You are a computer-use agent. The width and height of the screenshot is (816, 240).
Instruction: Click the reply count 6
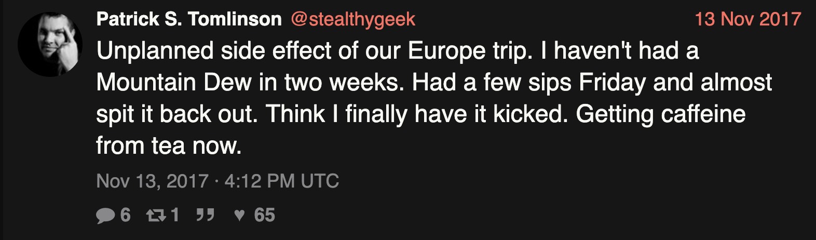(125, 215)
